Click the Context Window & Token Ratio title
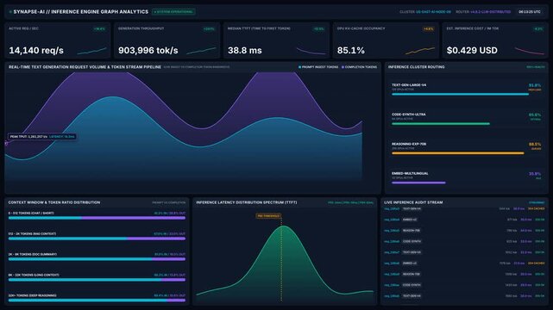 [x=54, y=202]
